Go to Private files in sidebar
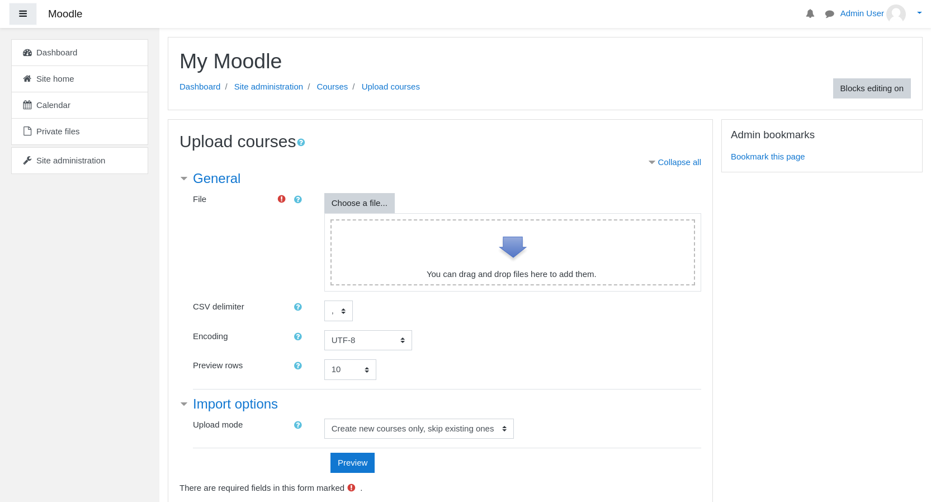Screen dimensions: 931x502 [x=58, y=132]
